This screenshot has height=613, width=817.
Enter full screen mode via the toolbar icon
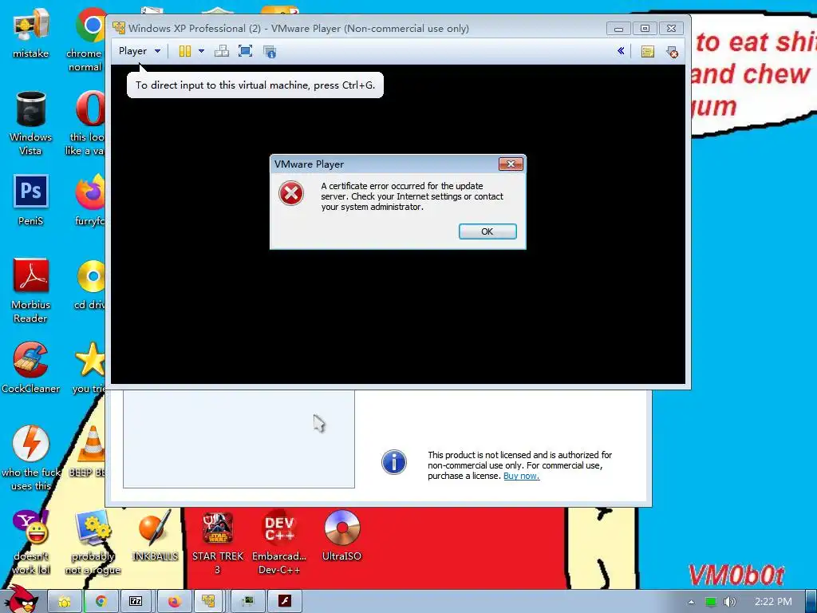point(246,51)
